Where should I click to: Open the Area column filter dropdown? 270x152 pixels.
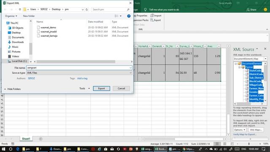pos(219,46)
